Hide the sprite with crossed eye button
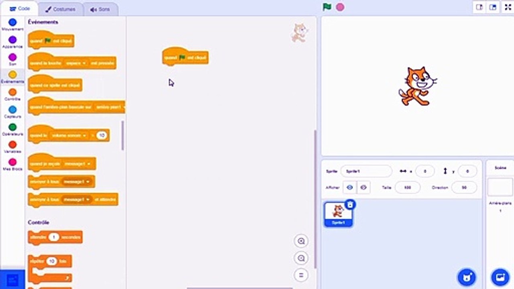Image resolution: width=514 pixels, height=289 pixels. click(363, 187)
